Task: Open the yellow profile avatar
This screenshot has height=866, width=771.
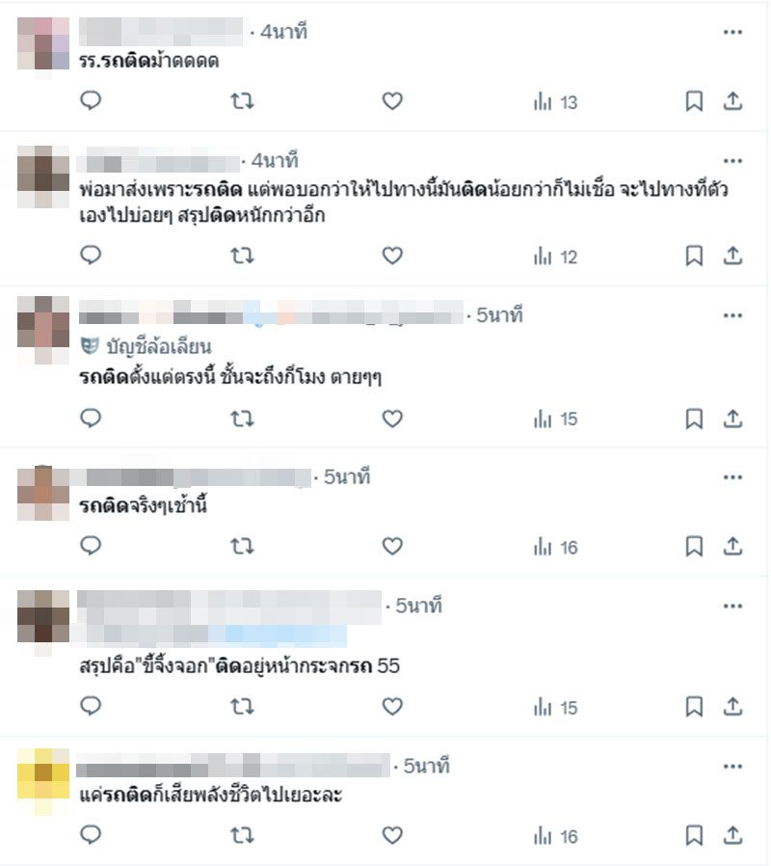Action: (43, 774)
